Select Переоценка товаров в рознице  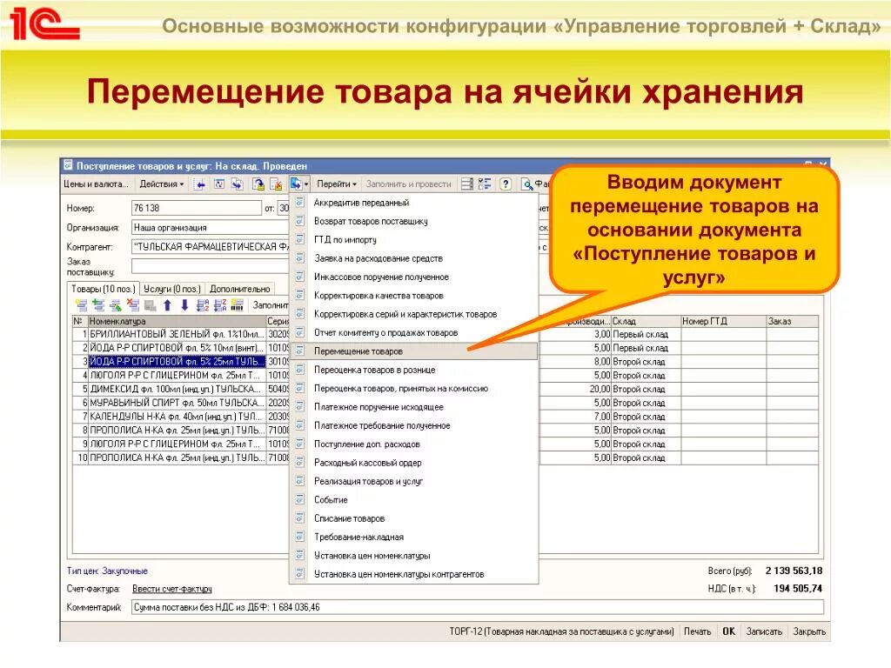tap(413, 370)
